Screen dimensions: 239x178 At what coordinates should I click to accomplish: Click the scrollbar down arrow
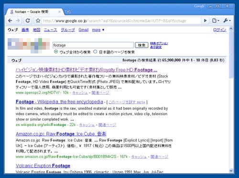click(x=231, y=170)
